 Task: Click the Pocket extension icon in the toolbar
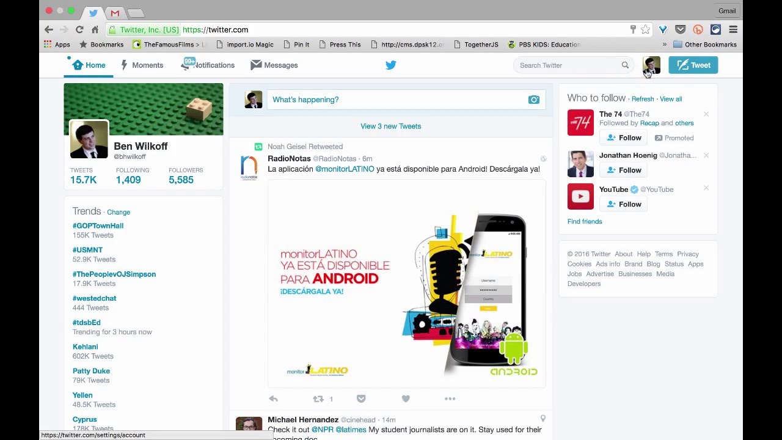680,29
